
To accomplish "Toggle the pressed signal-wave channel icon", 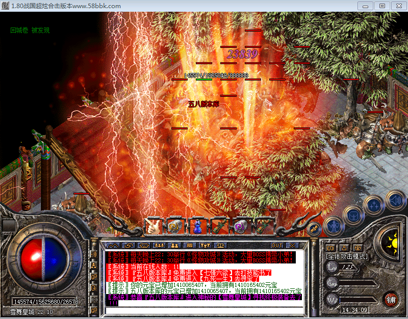I will tap(94, 299).
